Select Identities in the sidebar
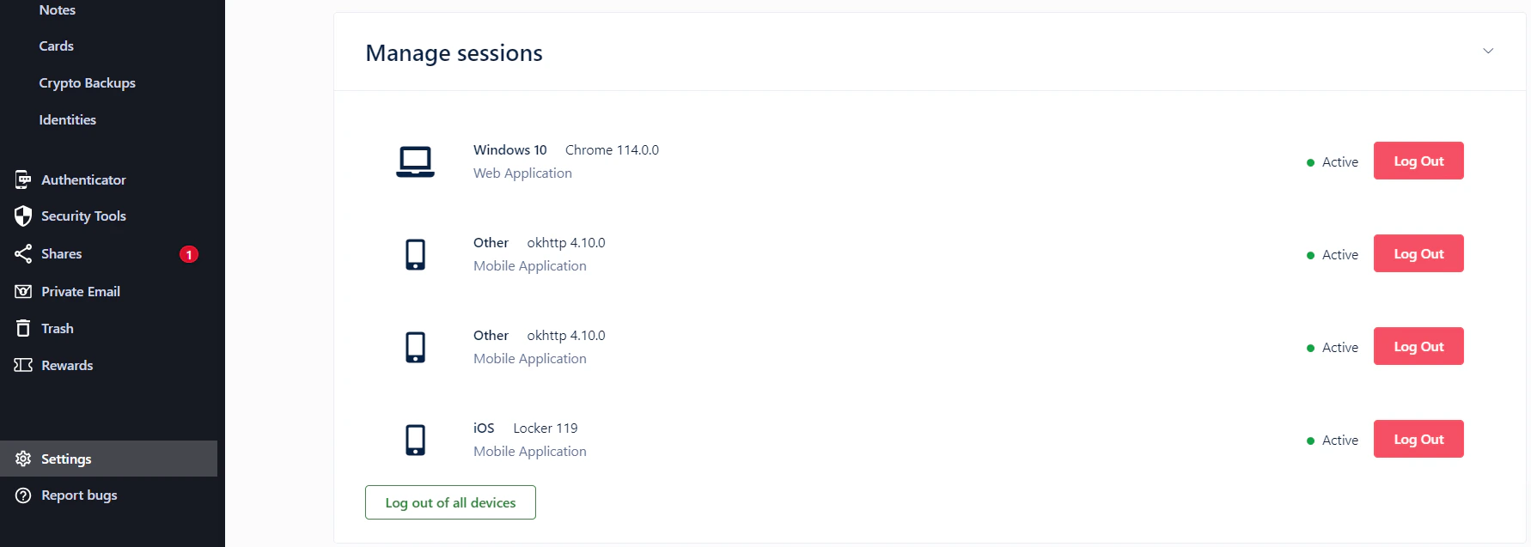Screen dimensions: 1531x547 point(67,119)
